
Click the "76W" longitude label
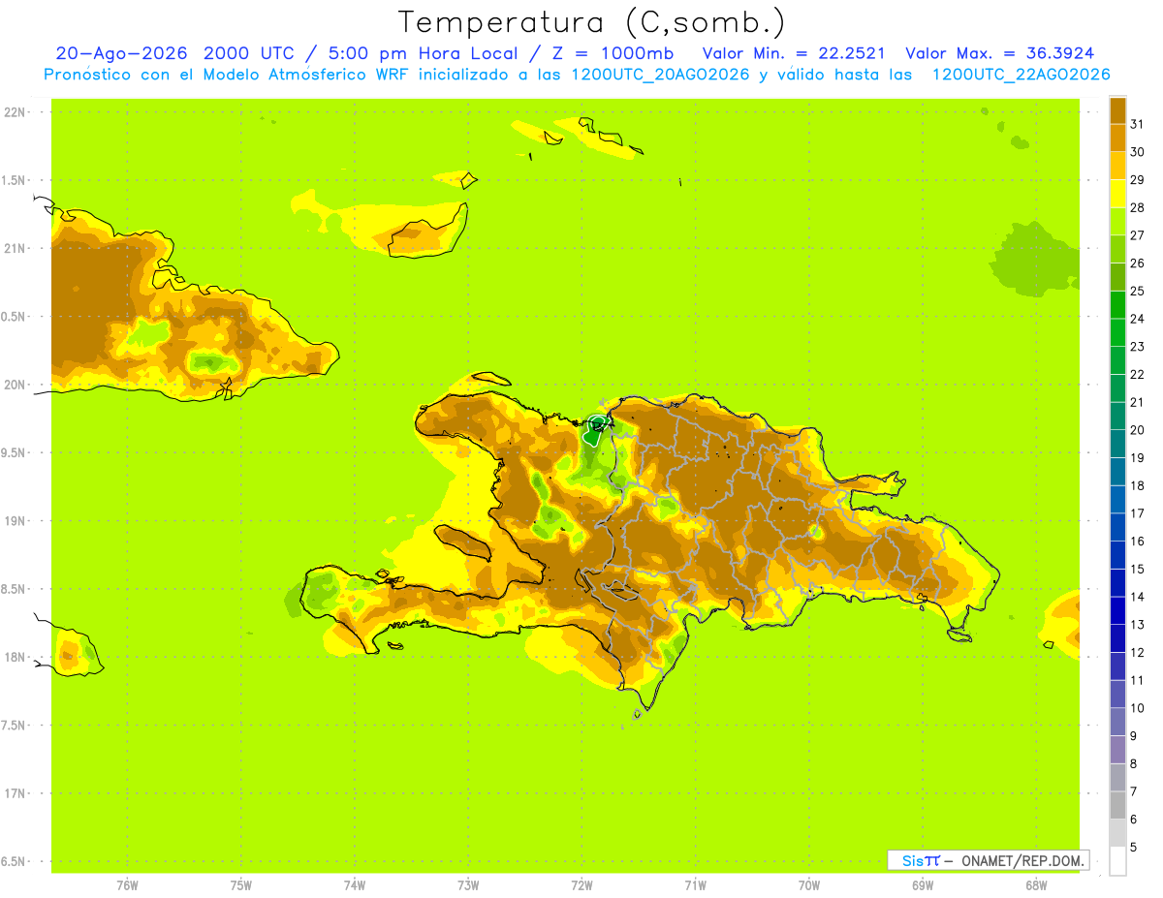click(x=127, y=885)
